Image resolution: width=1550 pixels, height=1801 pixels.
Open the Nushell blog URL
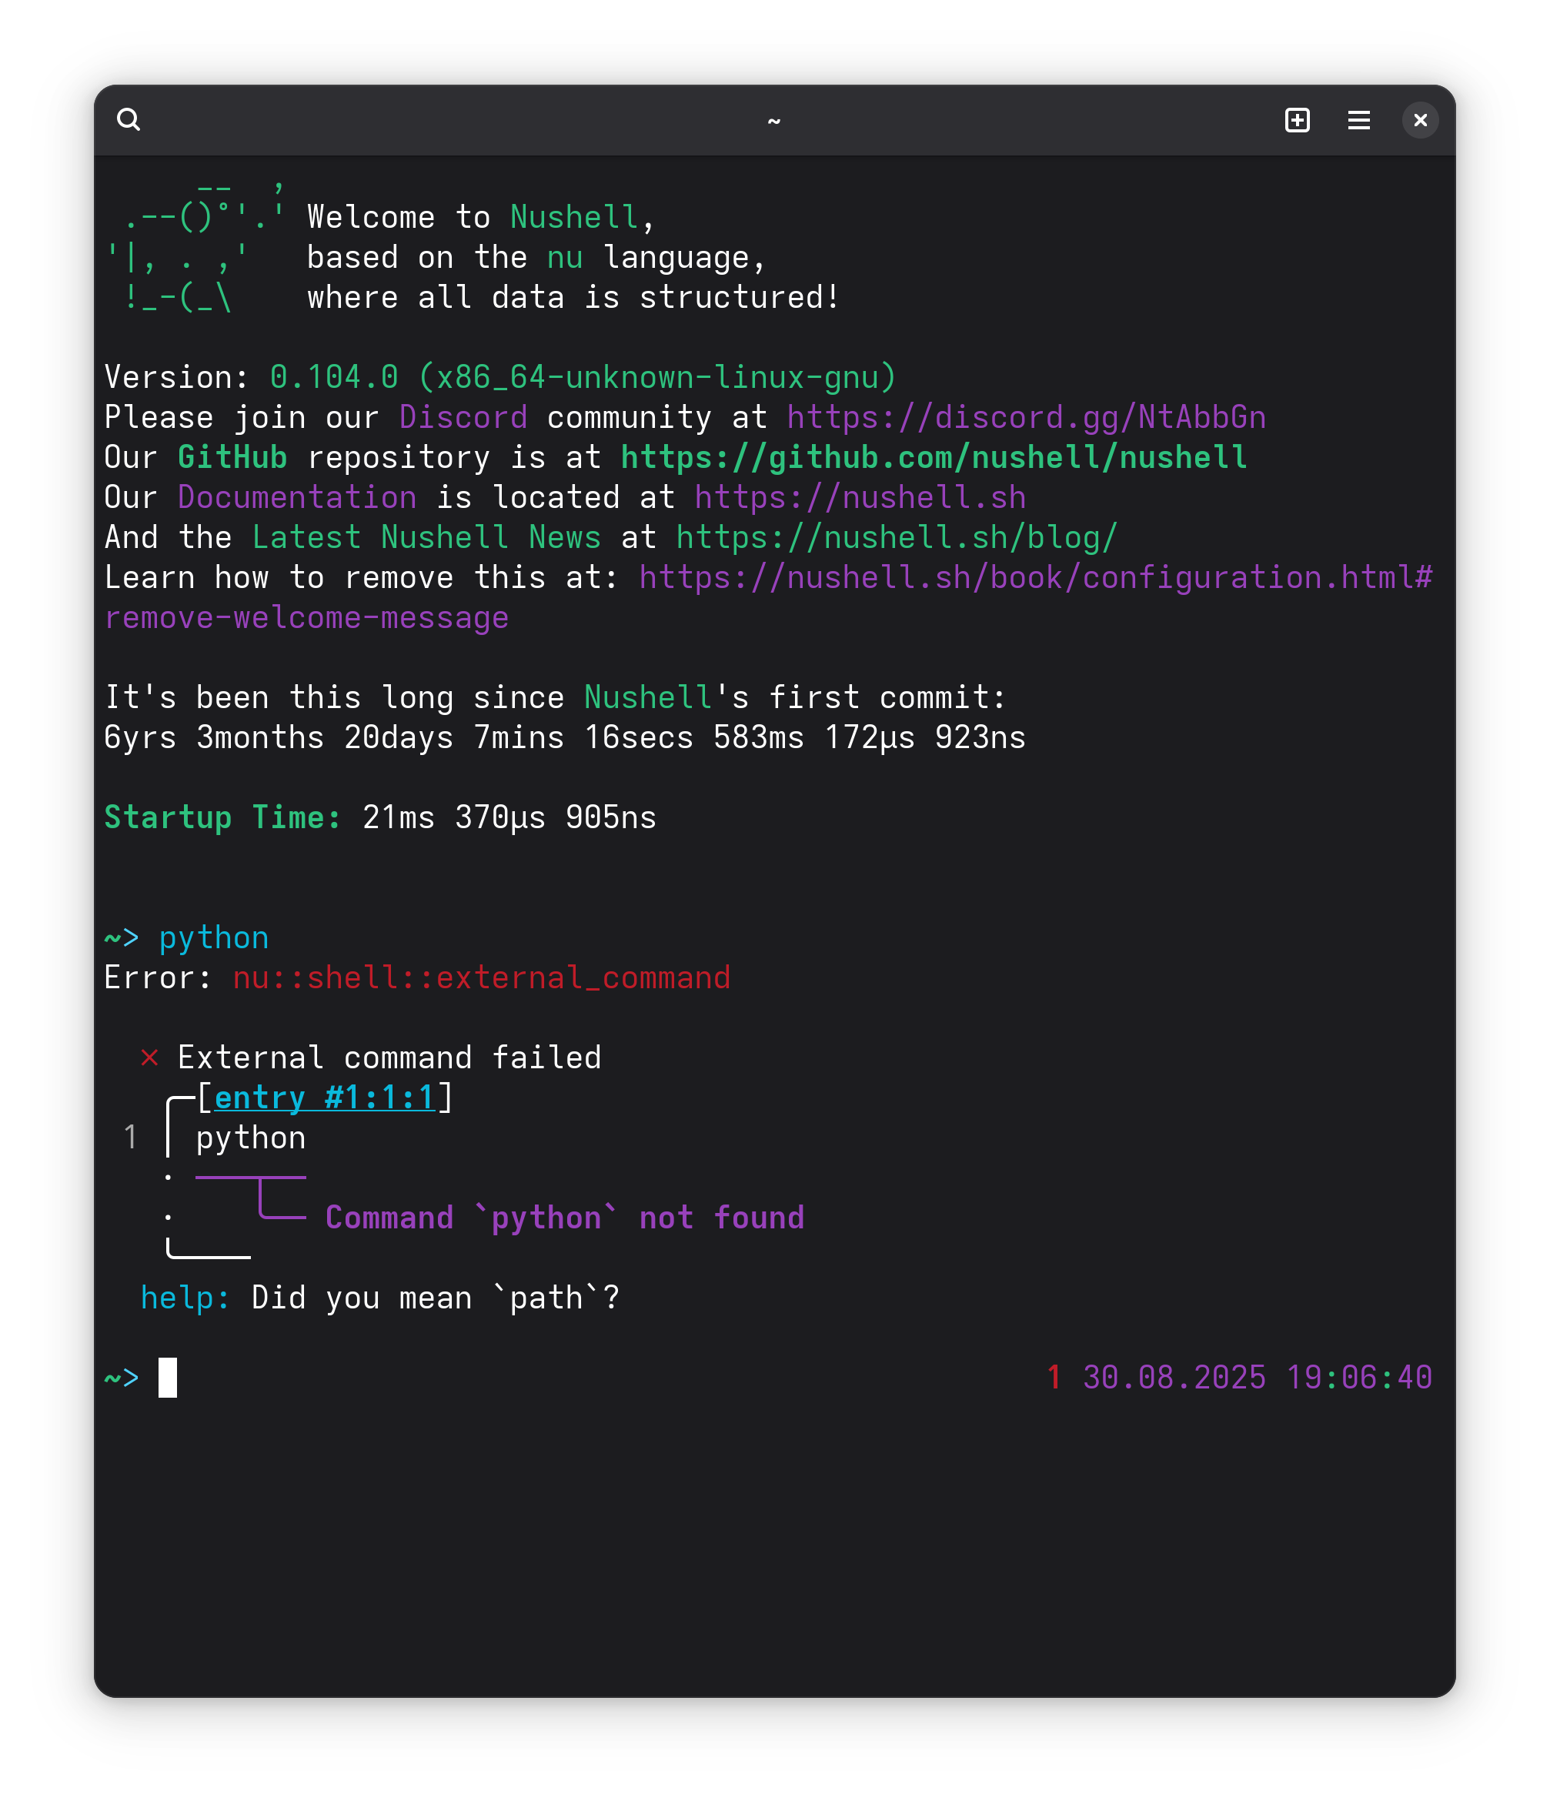(x=897, y=538)
